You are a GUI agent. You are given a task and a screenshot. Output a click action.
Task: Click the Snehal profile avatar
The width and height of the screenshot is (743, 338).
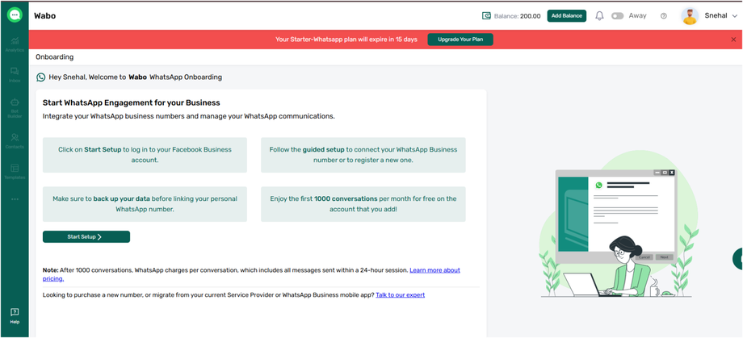coord(690,16)
